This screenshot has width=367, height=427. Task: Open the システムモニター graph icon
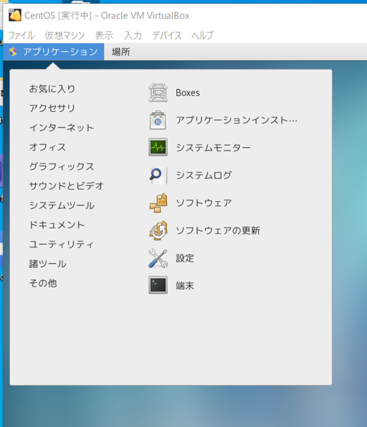coord(158,147)
